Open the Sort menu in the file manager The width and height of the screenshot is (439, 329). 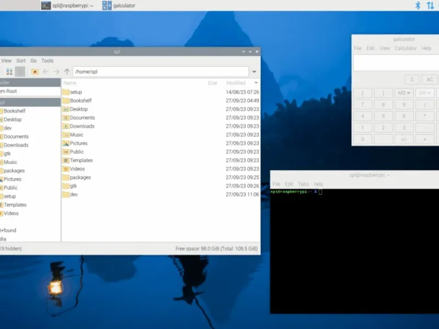tap(21, 61)
